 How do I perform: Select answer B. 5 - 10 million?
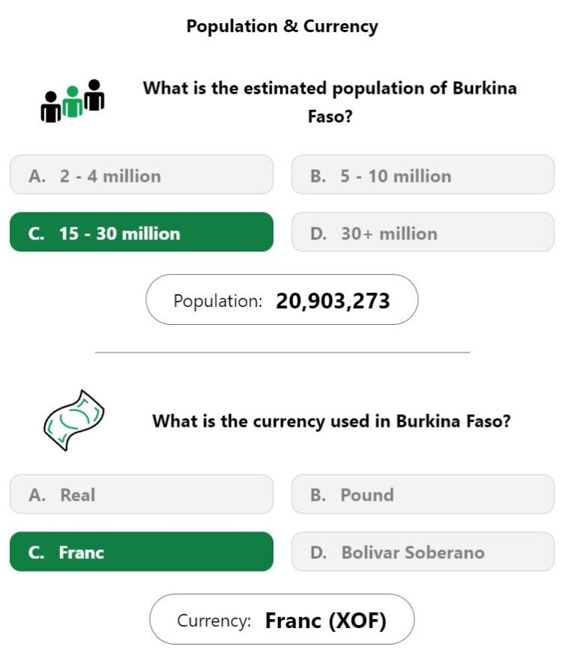coord(423,174)
